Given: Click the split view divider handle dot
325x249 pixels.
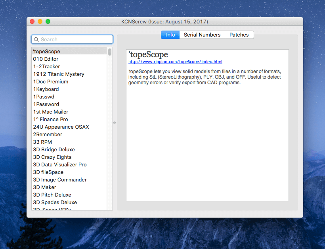Looking at the screenshot, I should tap(115, 123).
